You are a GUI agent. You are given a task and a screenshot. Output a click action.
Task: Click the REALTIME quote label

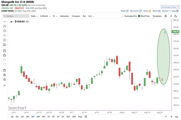pyautogui.click(x=30, y=8)
